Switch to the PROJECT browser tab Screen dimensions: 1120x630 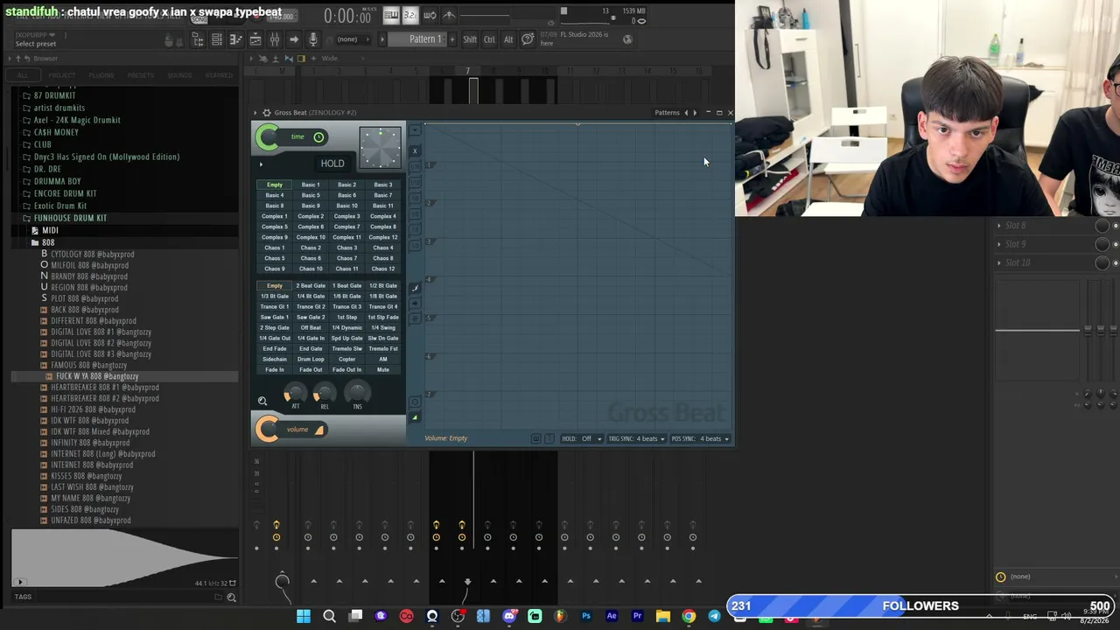pyautogui.click(x=61, y=75)
